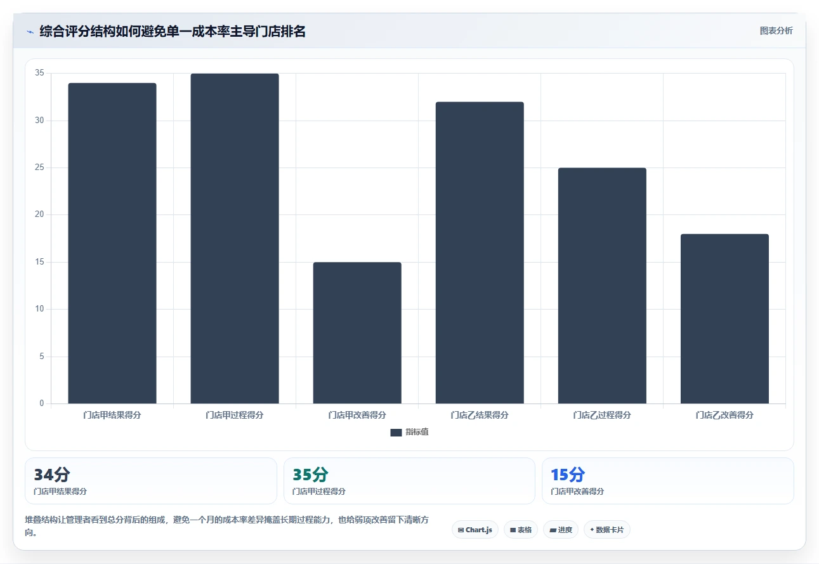Viewport: 819px width, 564px height.
Task: Click the 门店甲结果得分 bar in chart
Action: point(112,244)
